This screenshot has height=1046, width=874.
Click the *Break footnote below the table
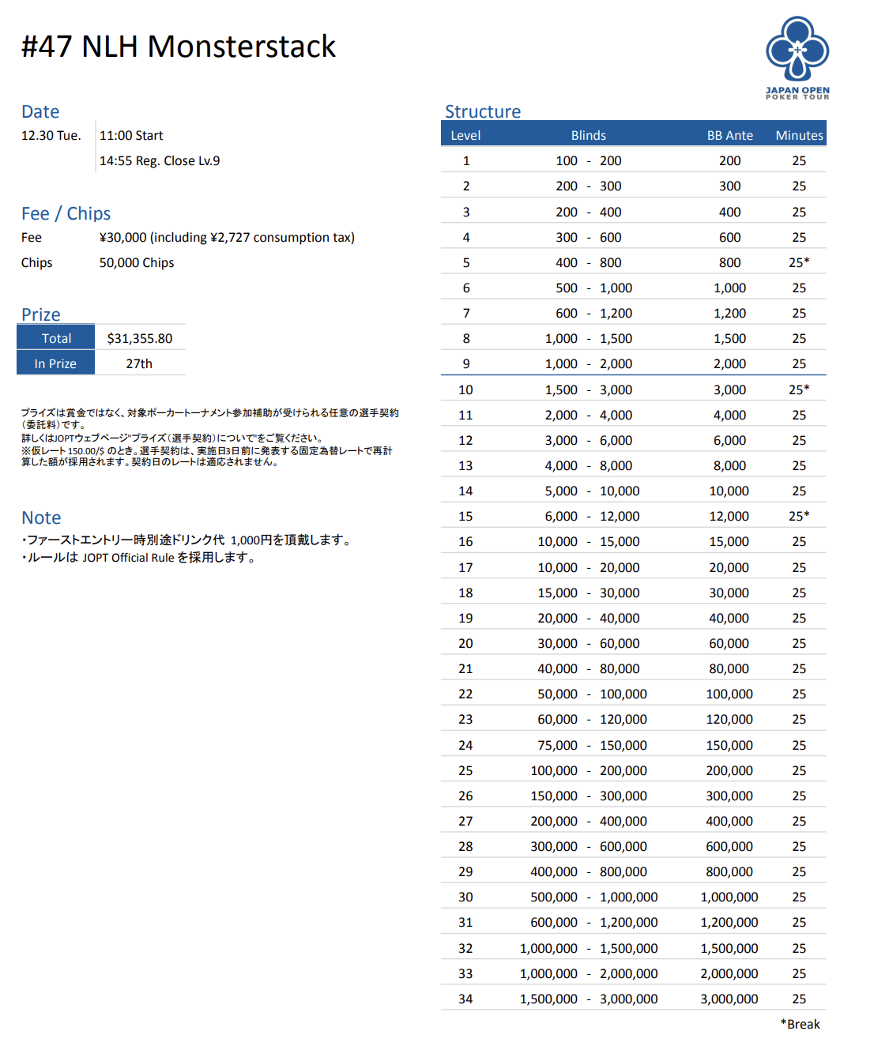[800, 1025]
